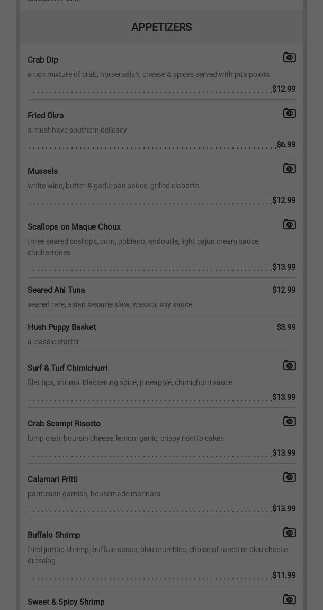This screenshot has width=323, height=610.
Task: Click the Calamari Fritti title
Action: tap(52, 480)
